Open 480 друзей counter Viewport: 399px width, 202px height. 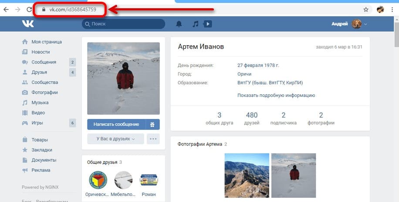252,119
